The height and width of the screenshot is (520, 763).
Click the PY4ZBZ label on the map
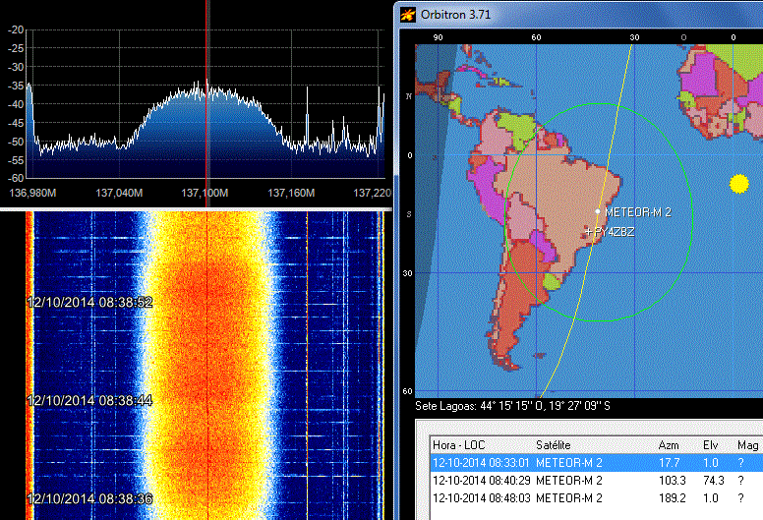[x=615, y=232]
